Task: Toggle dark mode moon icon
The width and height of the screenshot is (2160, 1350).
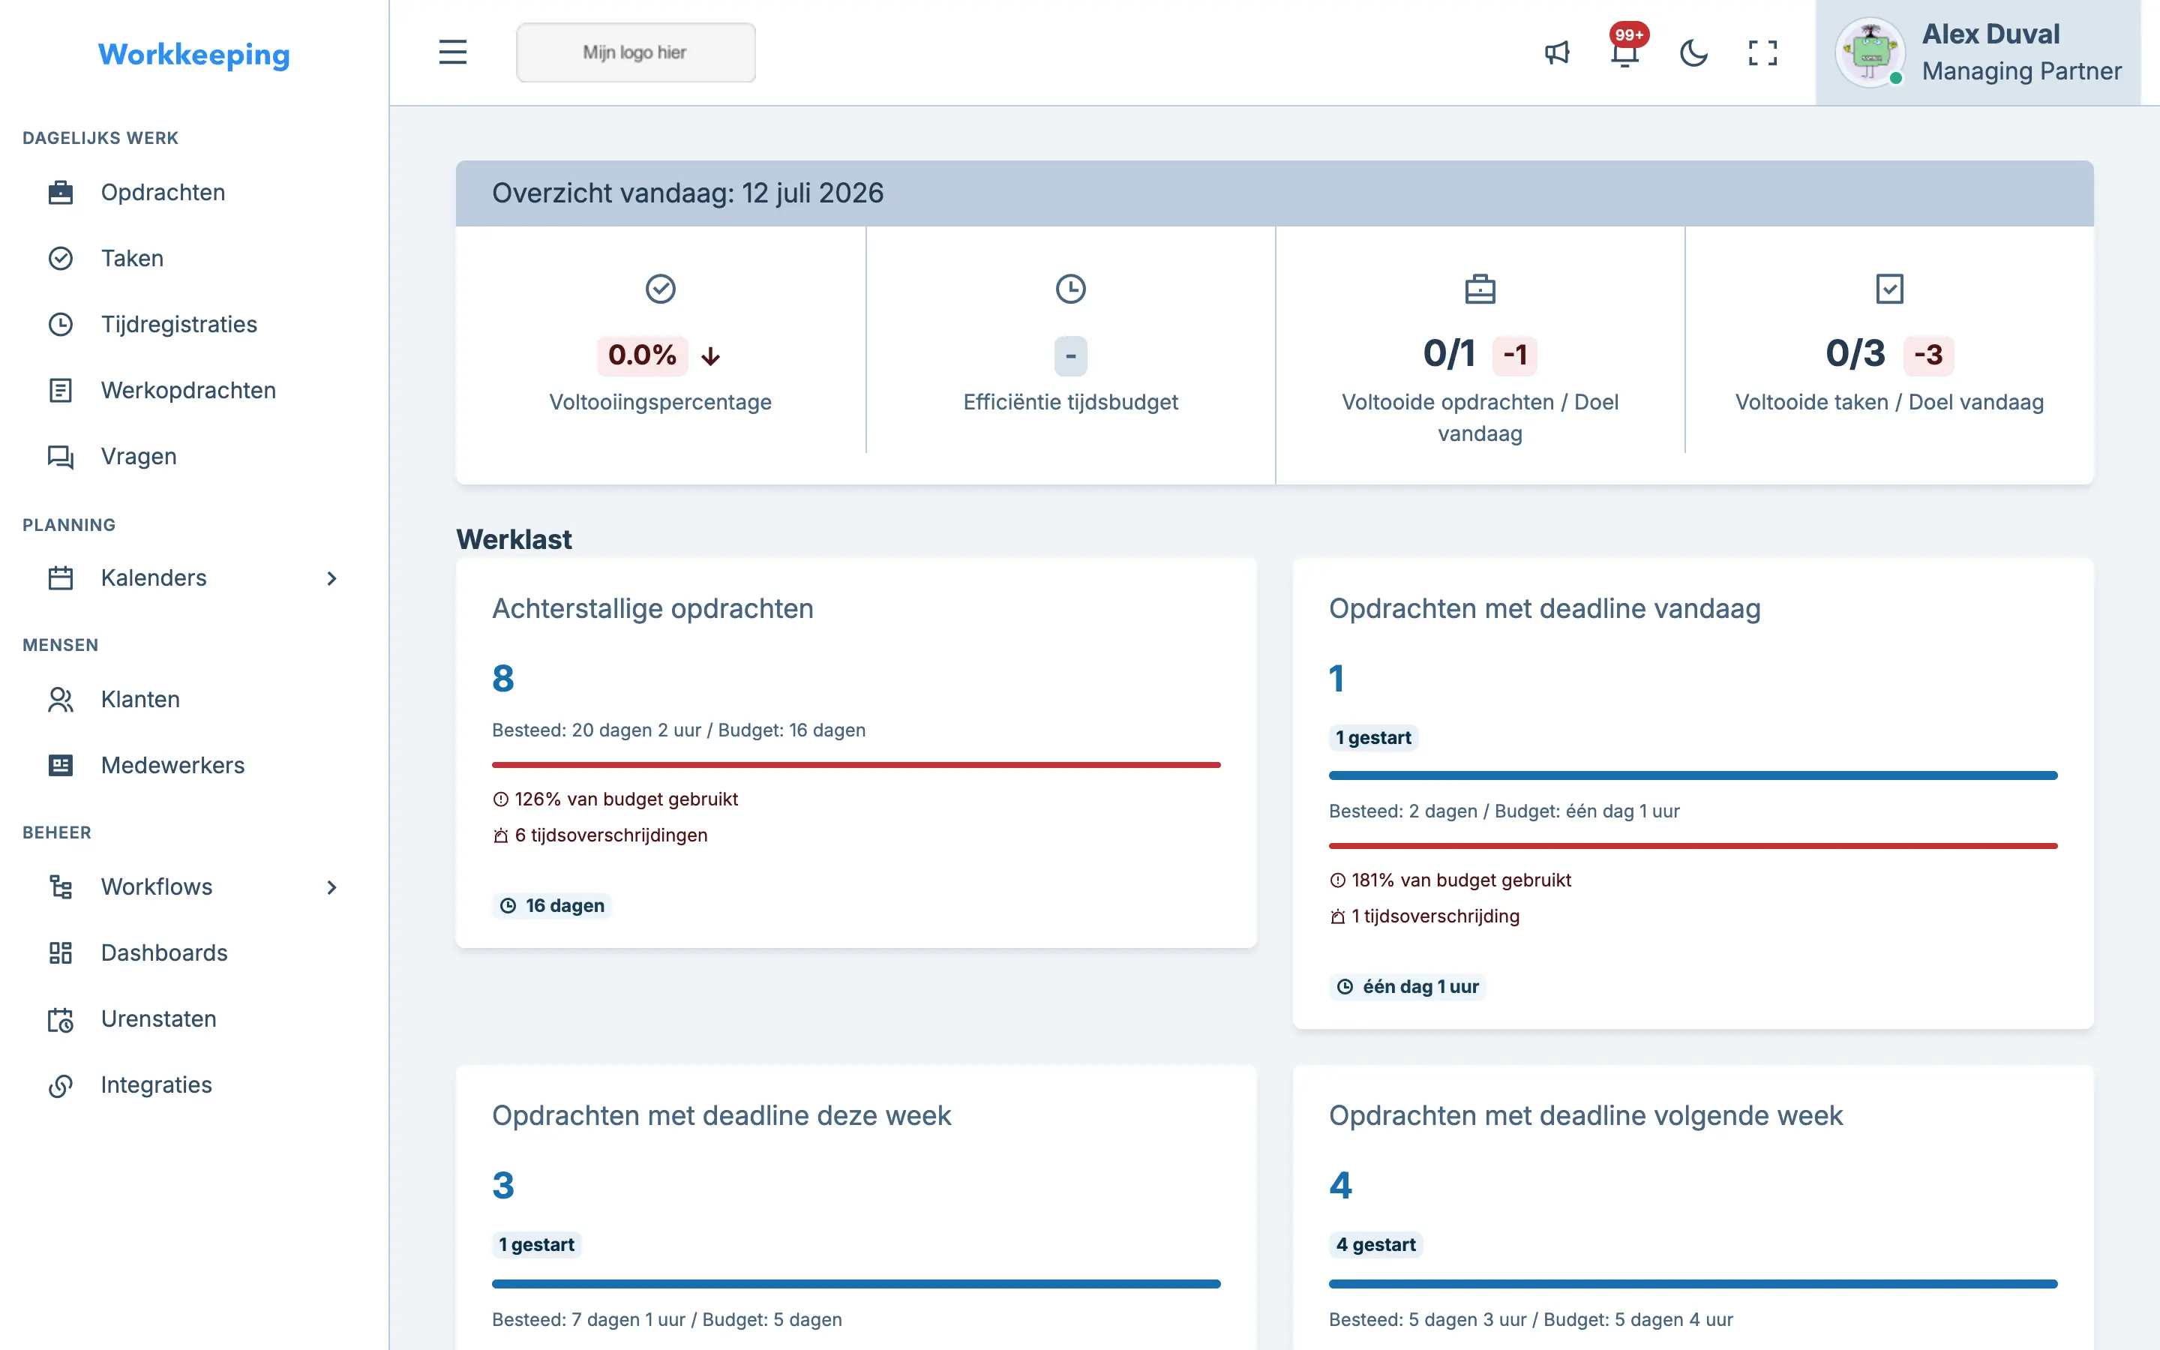Action: [x=1693, y=52]
